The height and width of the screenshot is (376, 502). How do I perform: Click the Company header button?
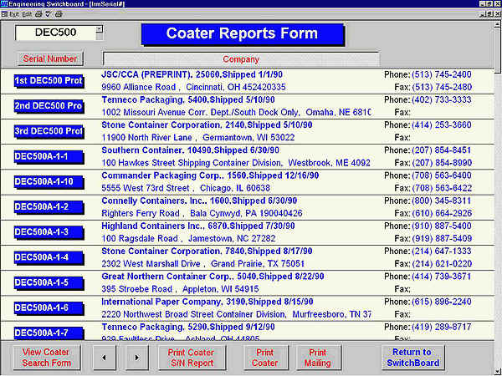point(241,59)
